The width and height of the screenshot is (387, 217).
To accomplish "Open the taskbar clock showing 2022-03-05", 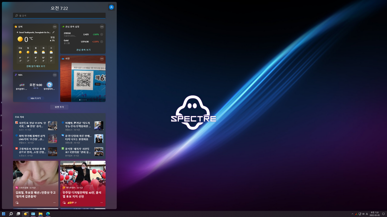I will pyautogui.click(x=375, y=214).
